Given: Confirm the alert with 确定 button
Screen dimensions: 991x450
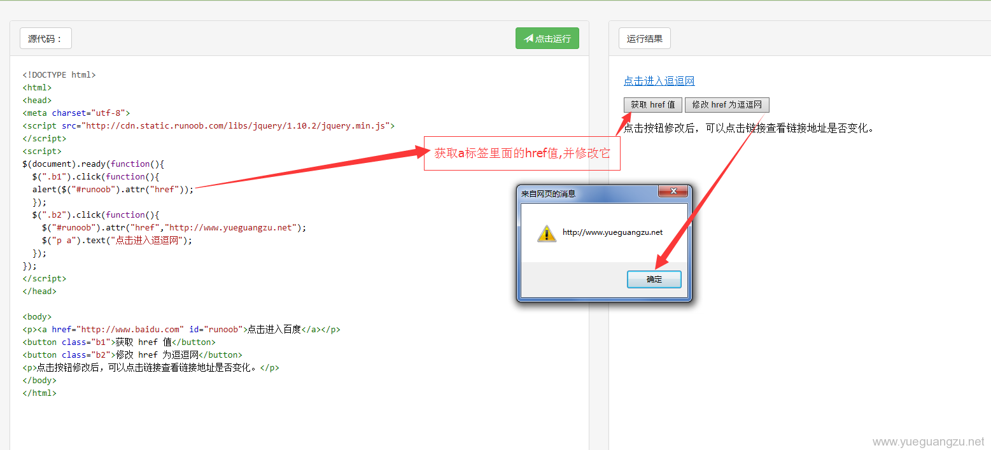Looking at the screenshot, I should pyautogui.click(x=654, y=279).
